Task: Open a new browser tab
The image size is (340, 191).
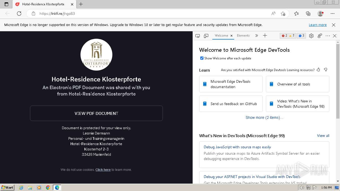Action: coord(81,4)
